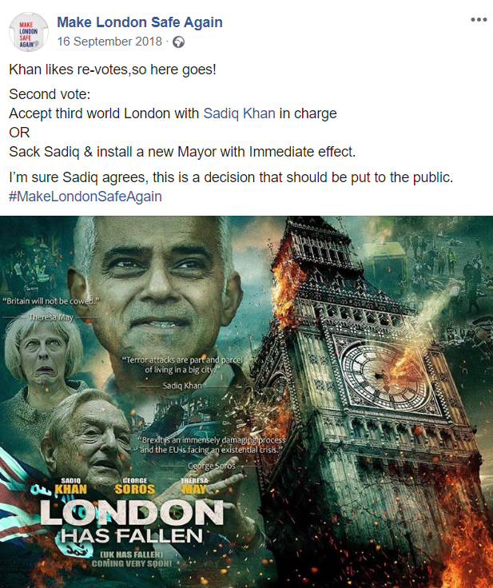Click the globe public-audience icon

(179, 42)
